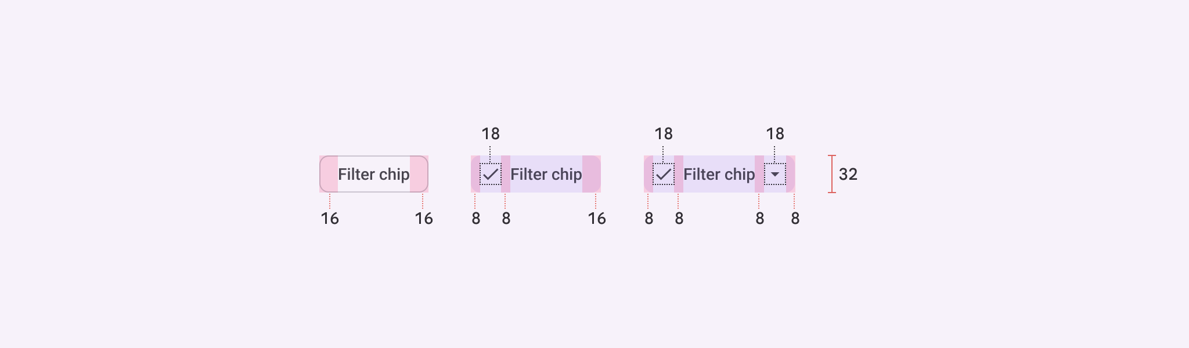Click the left pink padding of the outlined chip
Screen dimensions: 1189x348
[x=329, y=174]
